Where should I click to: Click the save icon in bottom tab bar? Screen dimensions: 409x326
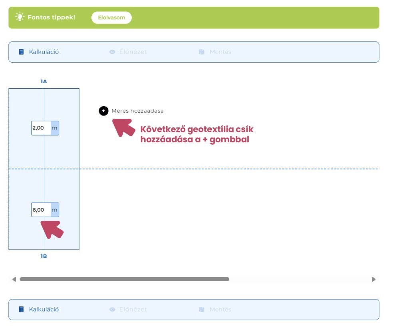202,309
